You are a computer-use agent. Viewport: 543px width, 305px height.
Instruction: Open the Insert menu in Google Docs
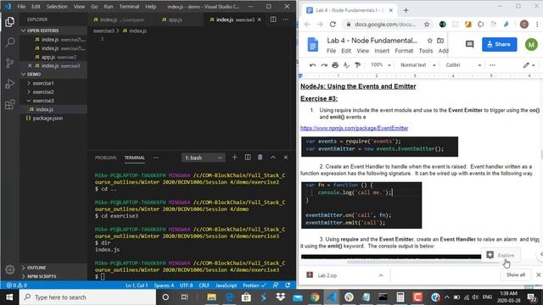[382, 51]
